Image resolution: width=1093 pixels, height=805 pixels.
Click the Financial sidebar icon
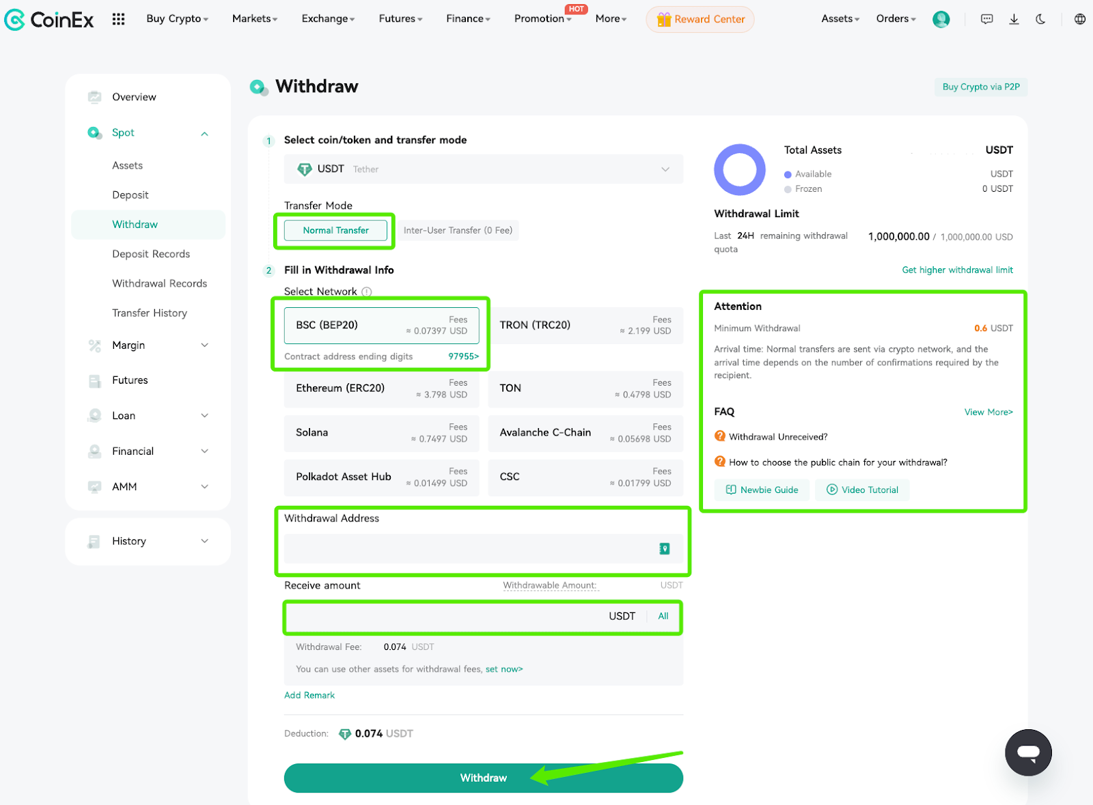point(94,451)
